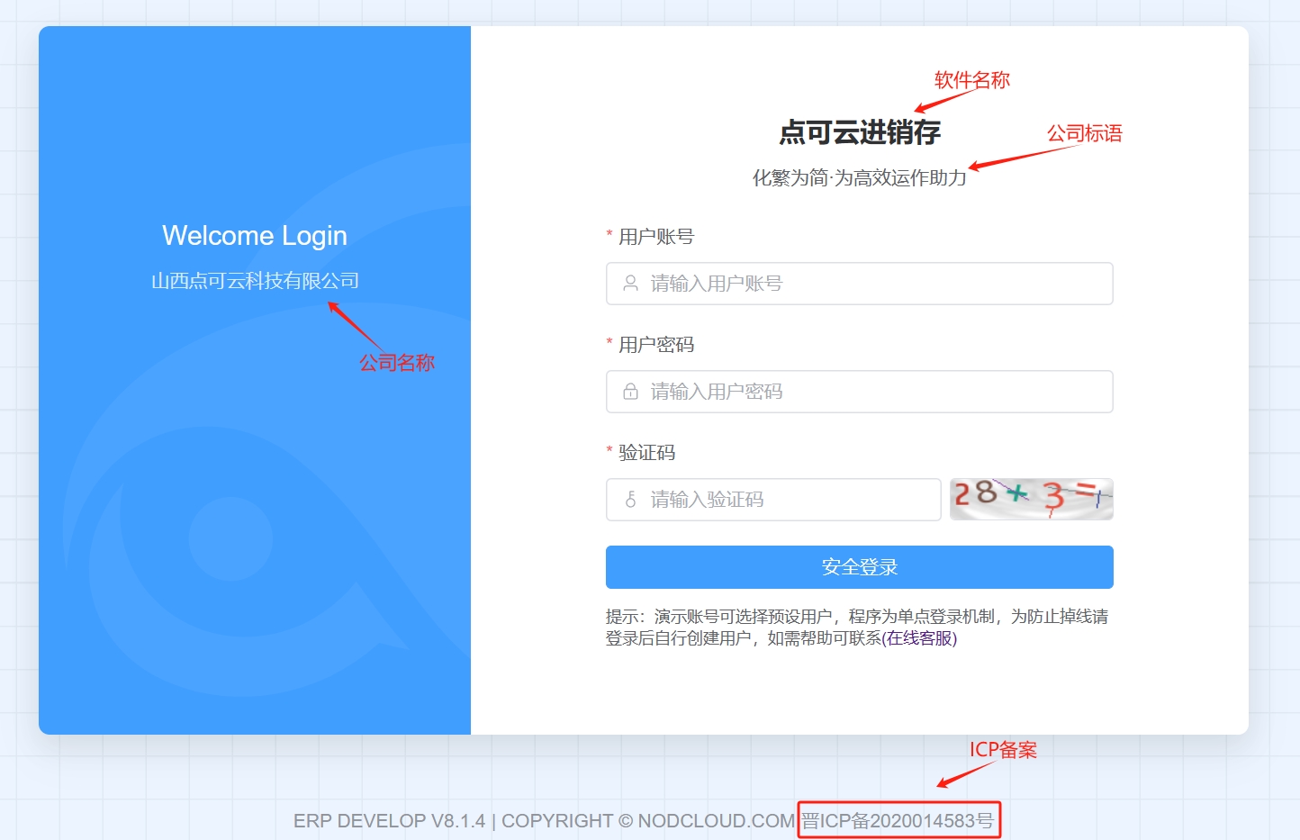Open the 在线客服 online support link
The image size is (1300, 840).
pos(919,638)
